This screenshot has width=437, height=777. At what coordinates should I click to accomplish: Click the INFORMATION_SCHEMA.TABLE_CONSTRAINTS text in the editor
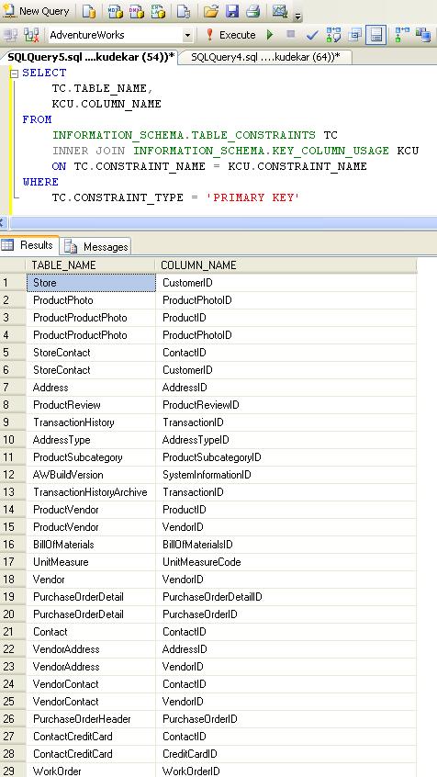click(x=184, y=135)
